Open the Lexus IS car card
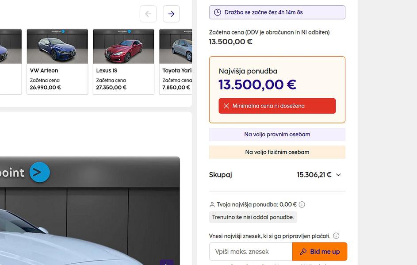Image resolution: width=417 pixels, height=265 pixels. [x=123, y=61]
